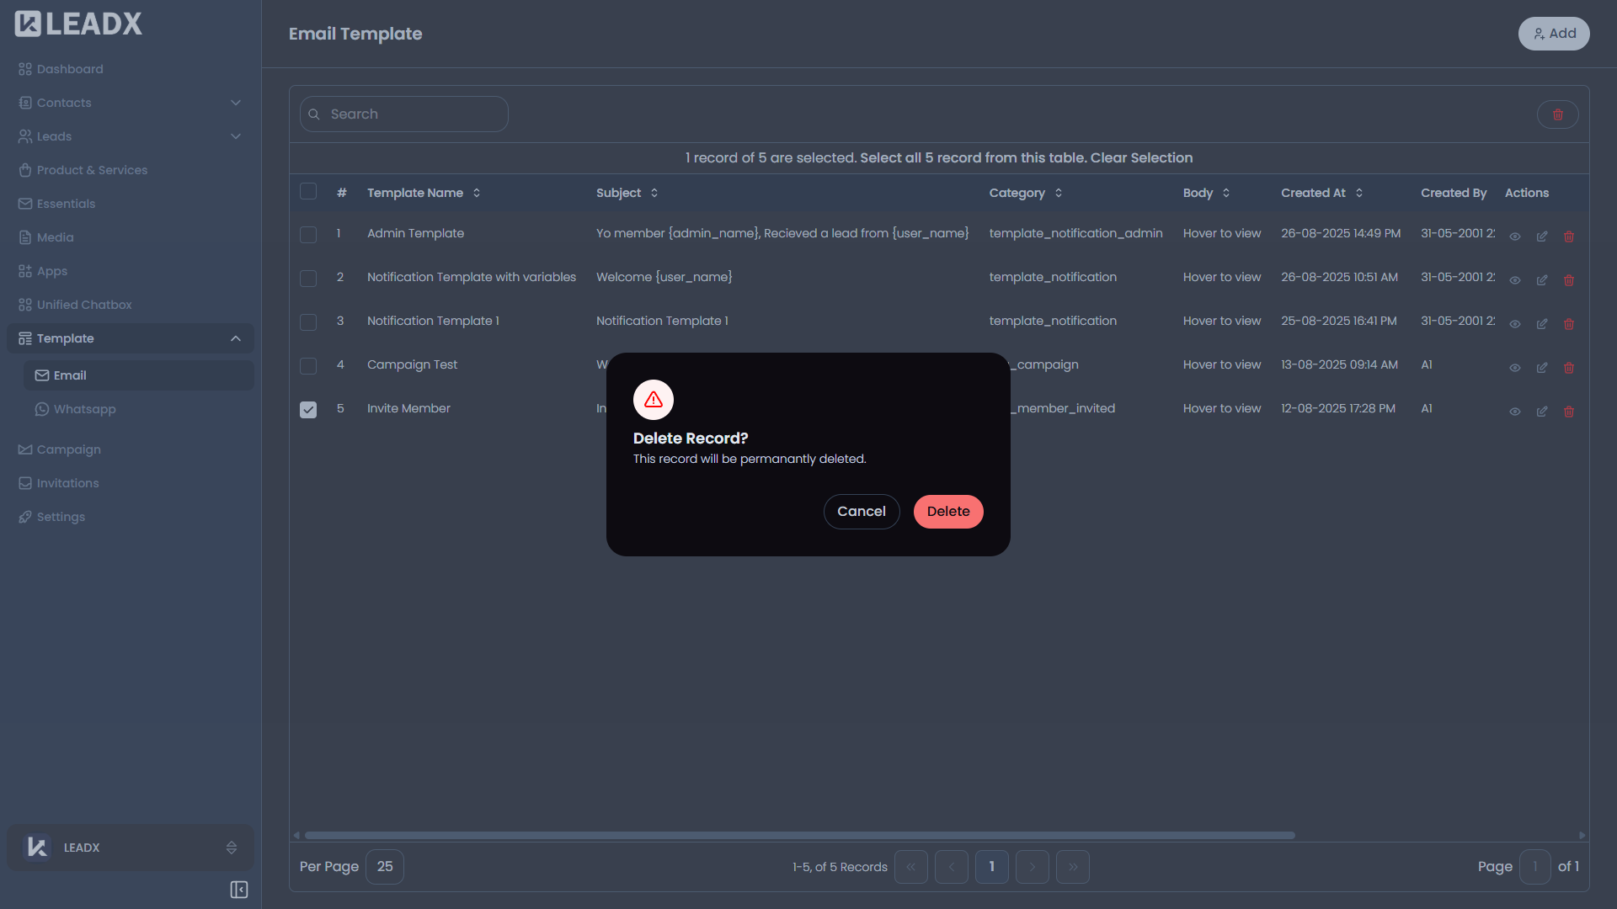Viewport: 1617px width, 909px height.
Task: Uncheck the Invite Member row checkbox
Action: tap(308, 410)
